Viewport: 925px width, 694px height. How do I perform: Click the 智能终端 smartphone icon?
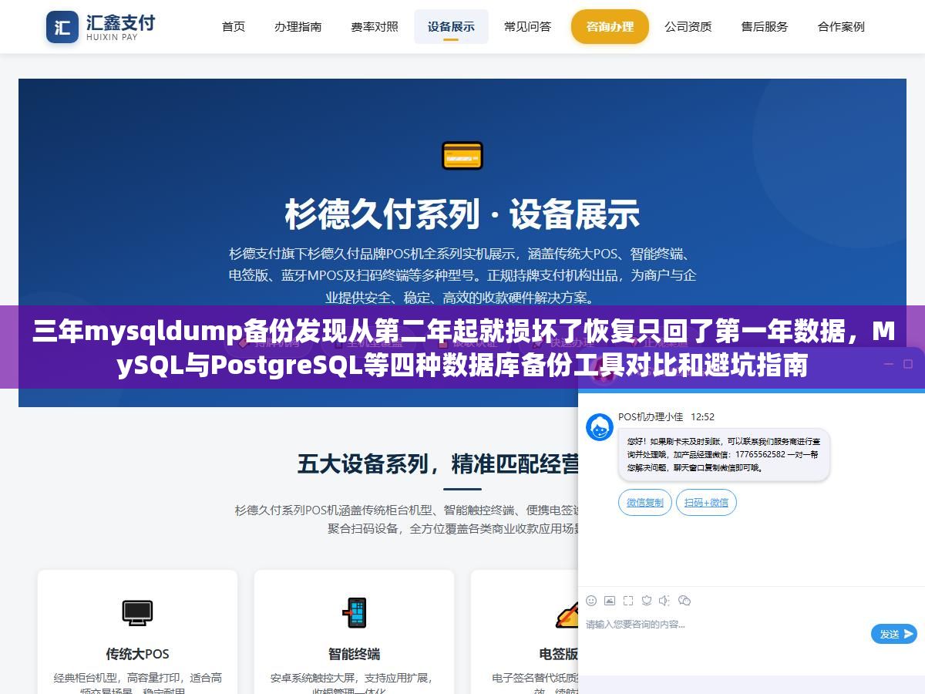[355, 612]
